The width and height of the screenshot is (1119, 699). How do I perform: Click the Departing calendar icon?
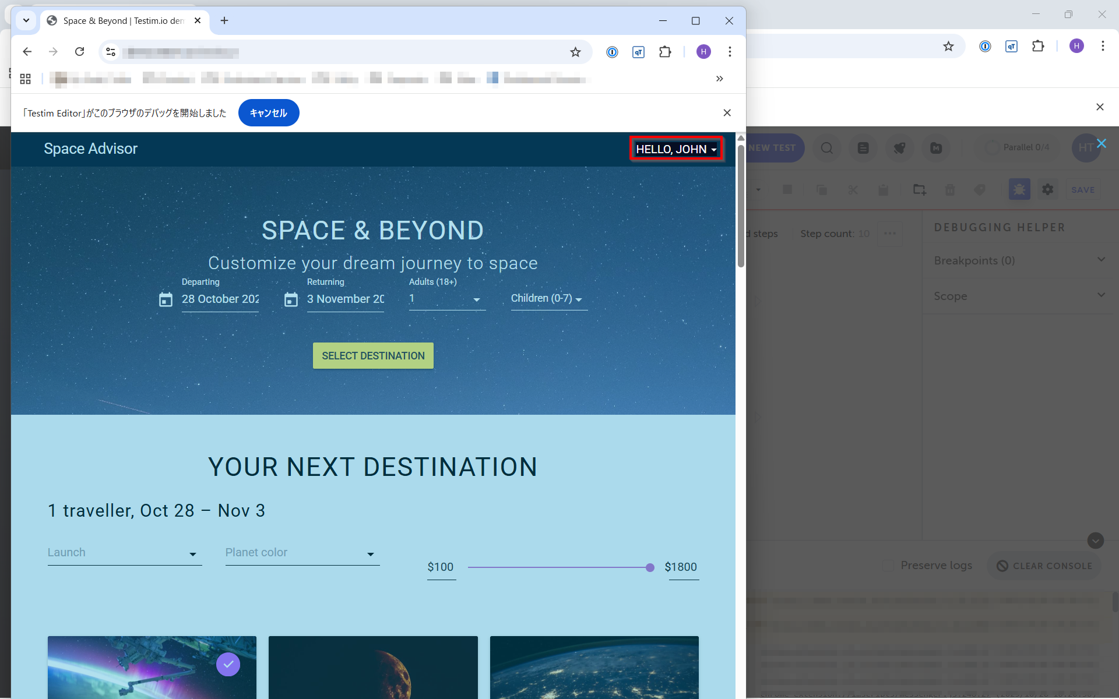(166, 299)
